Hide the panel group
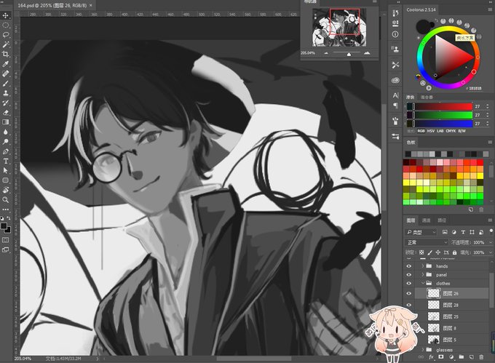 point(409,275)
